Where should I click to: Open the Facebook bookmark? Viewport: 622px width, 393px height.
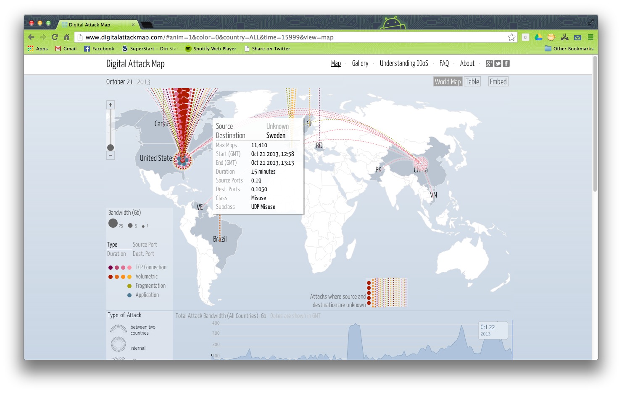[99, 49]
